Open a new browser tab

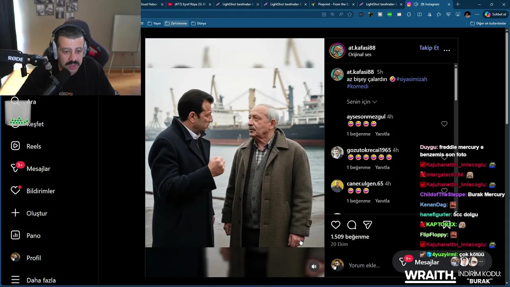(x=458, y=4)
